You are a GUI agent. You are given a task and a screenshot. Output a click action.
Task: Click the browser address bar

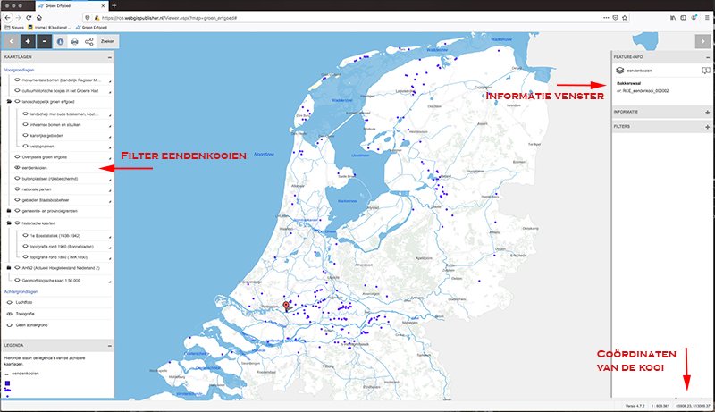click(357, 18)
